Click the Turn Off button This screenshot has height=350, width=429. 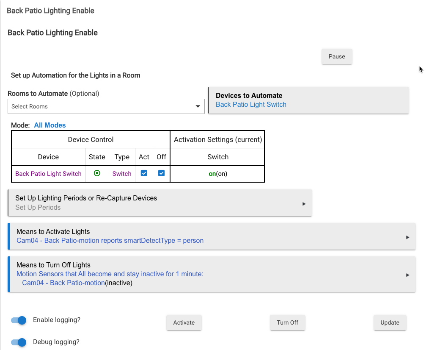pyautogui.click(x=288, y=322)
